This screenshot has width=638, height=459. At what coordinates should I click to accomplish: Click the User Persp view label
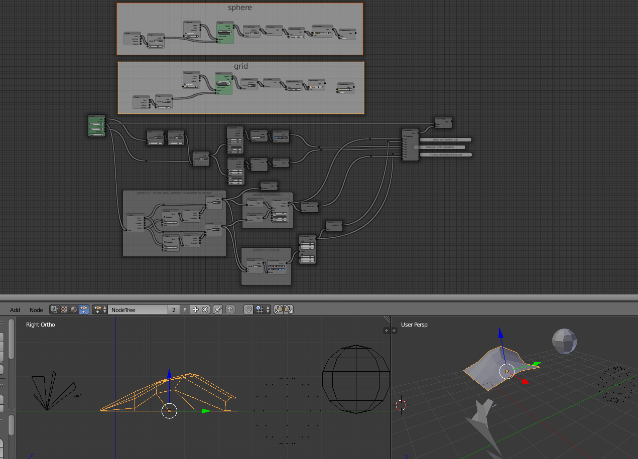point(414,325)
